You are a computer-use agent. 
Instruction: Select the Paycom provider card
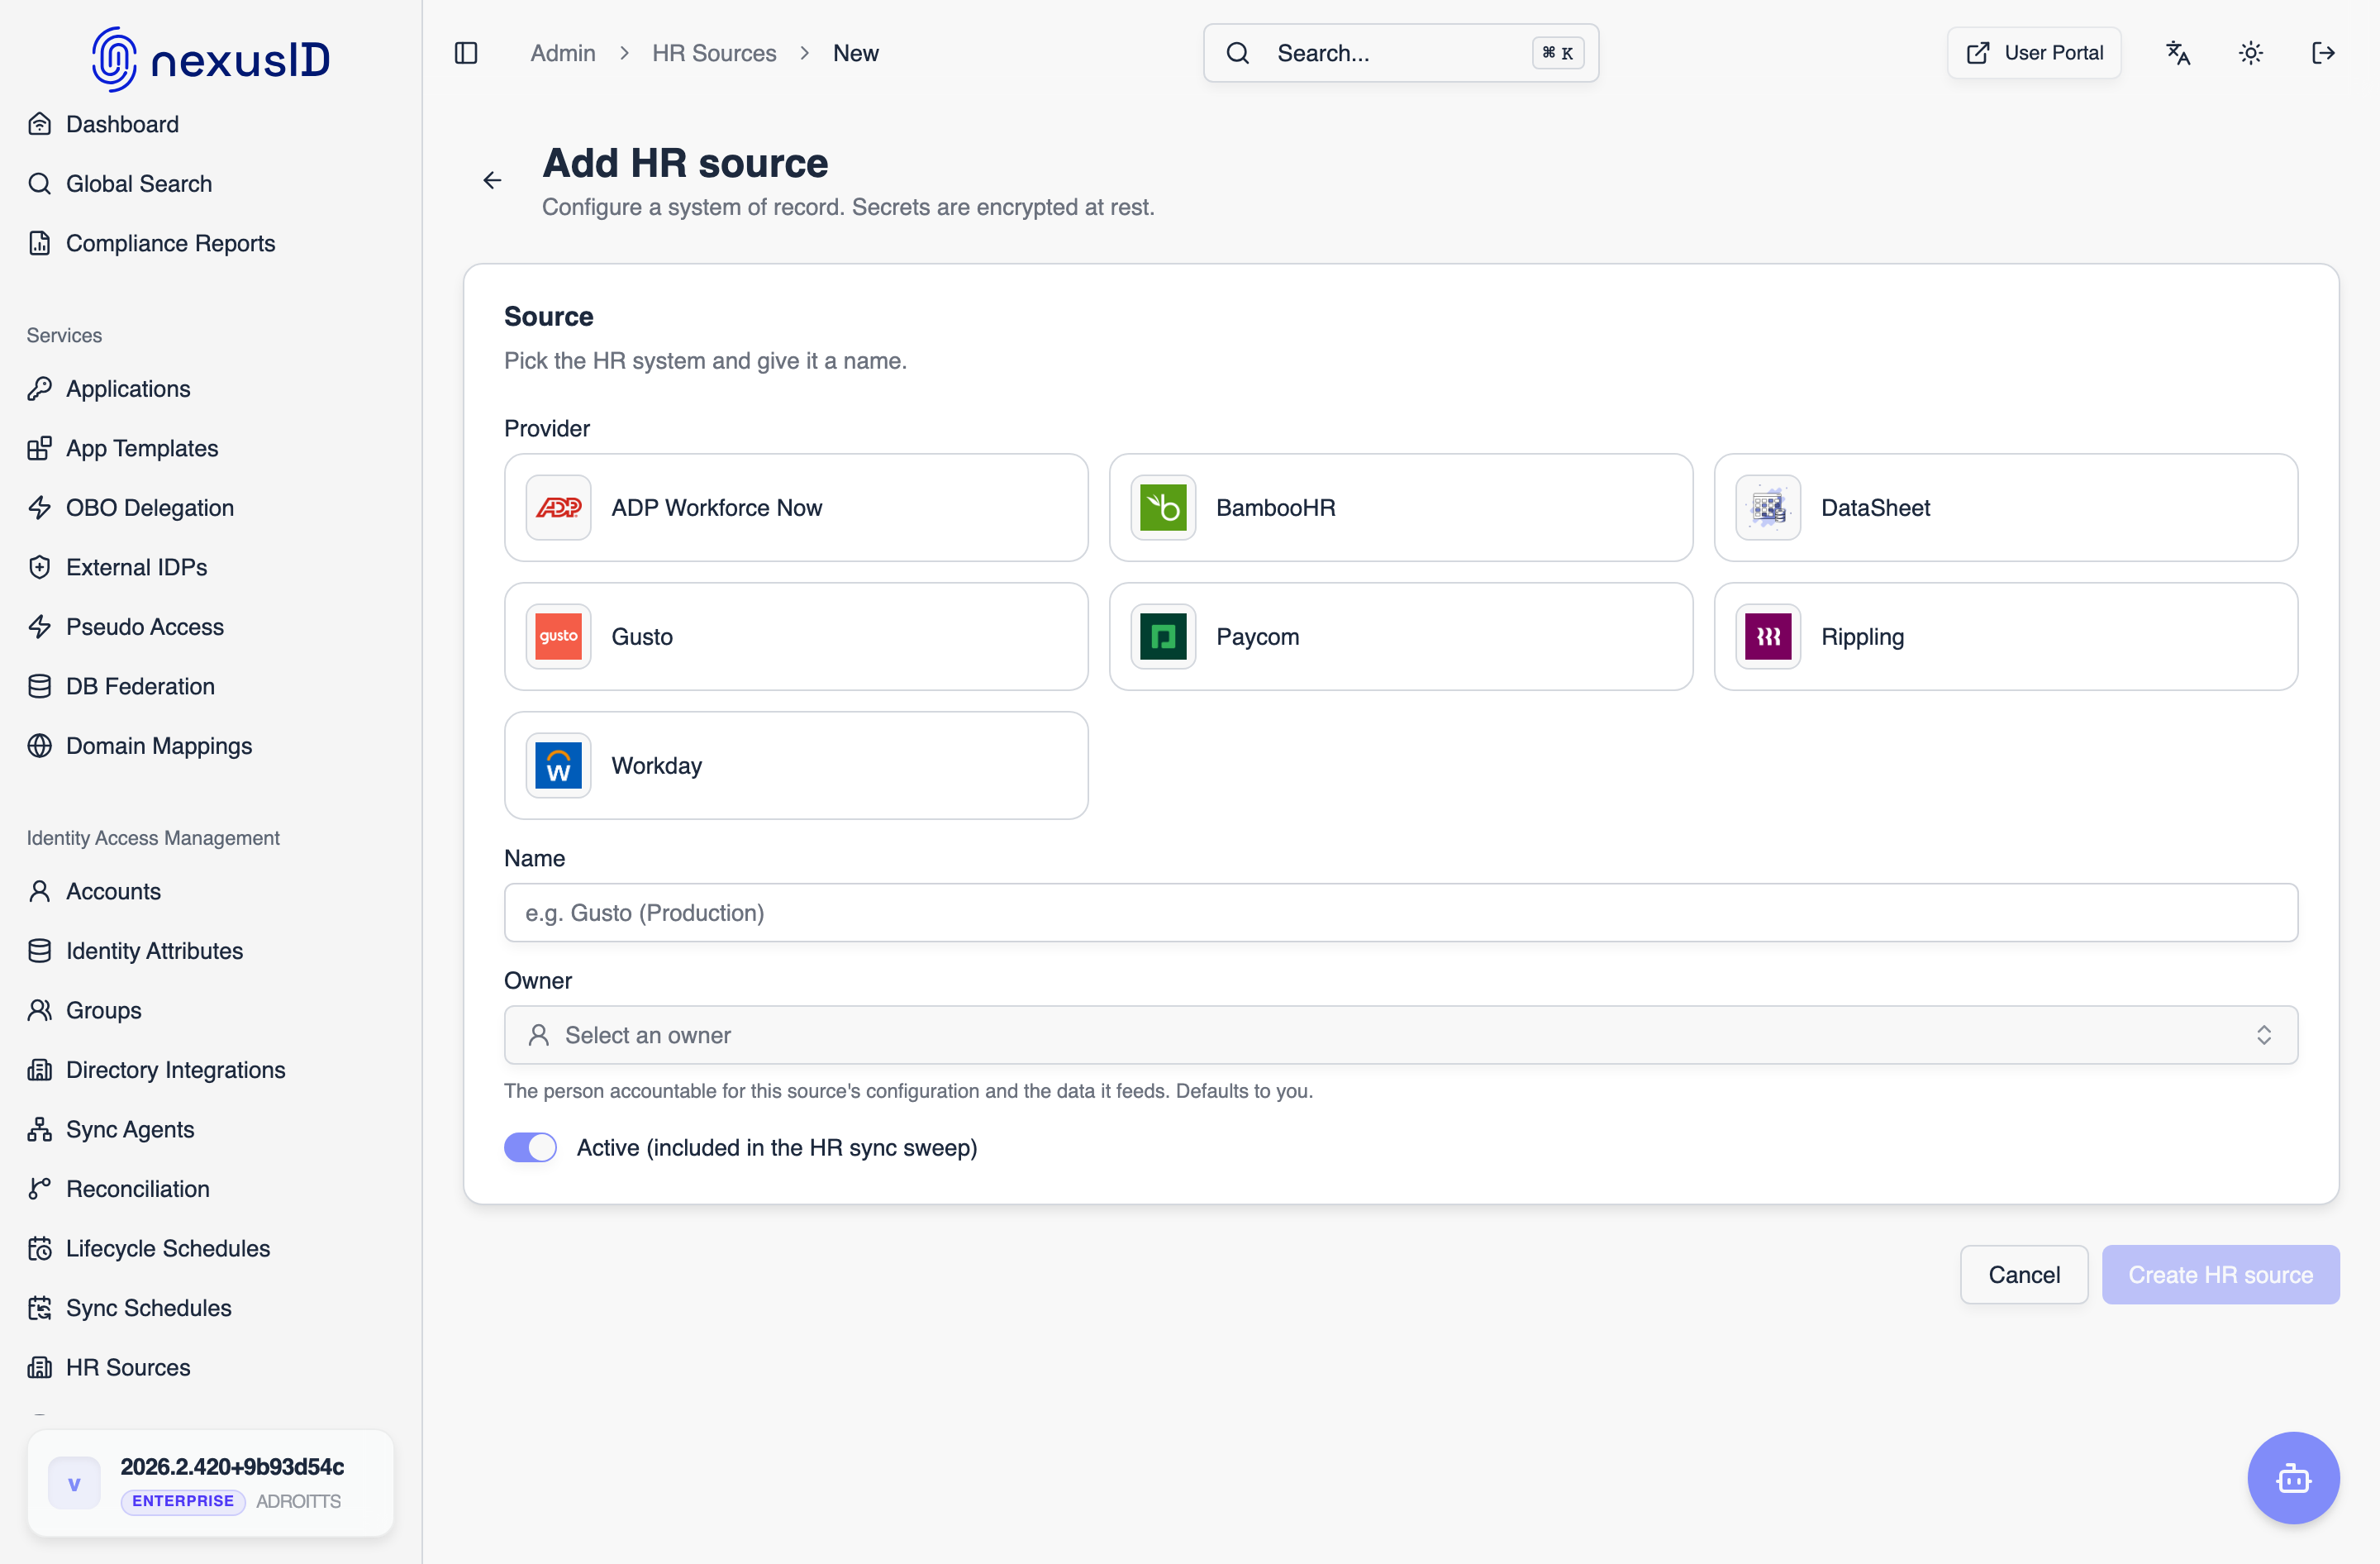1401,636
